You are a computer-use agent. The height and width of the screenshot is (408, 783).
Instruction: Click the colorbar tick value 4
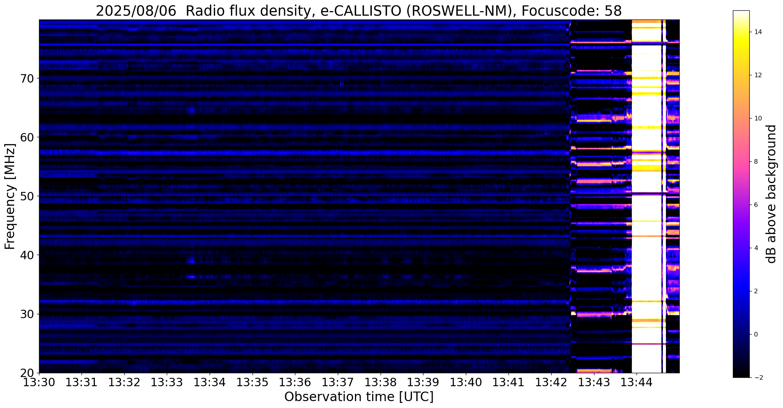pos(756,248)
